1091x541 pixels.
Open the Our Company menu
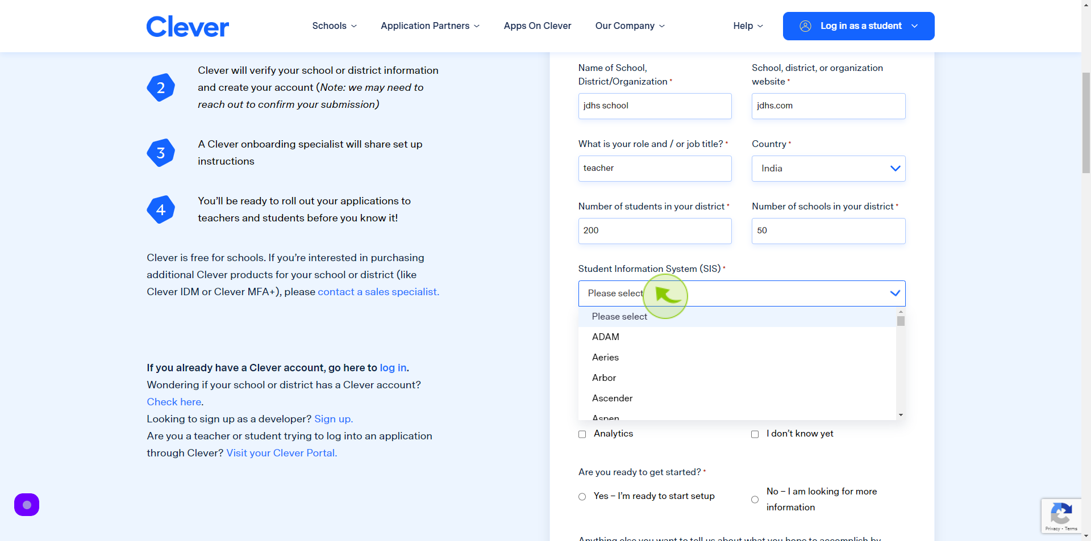tap(630, 26)
